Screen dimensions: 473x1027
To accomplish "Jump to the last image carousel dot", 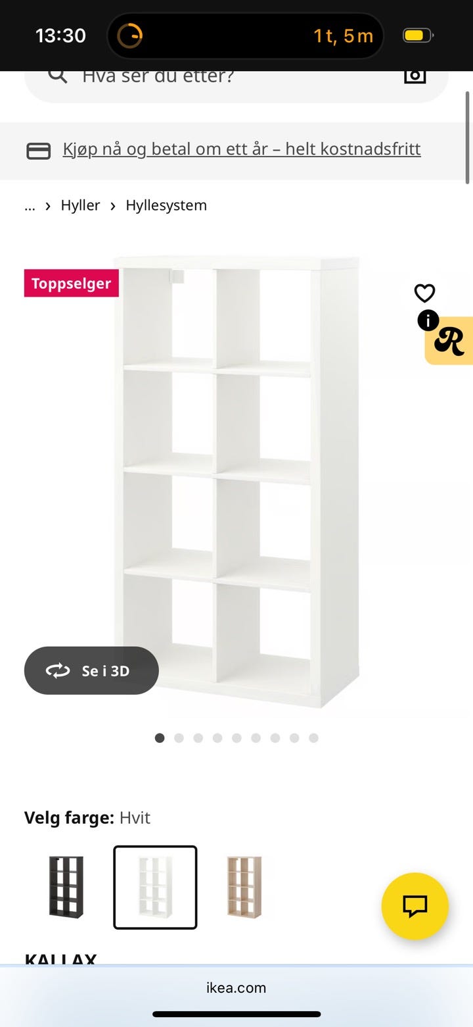I will pos(313,738).
